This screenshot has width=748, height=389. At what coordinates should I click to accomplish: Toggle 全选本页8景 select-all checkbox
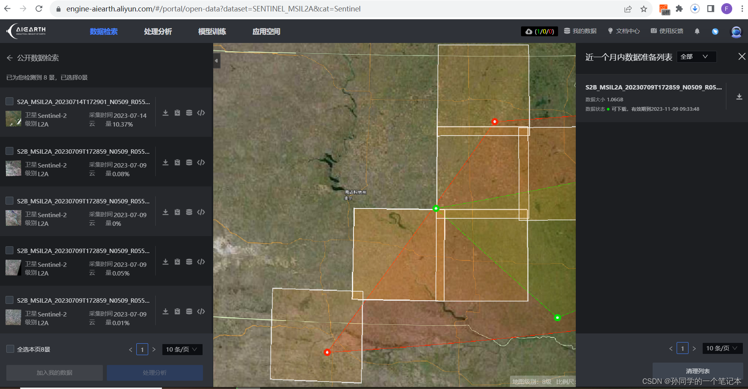(10, 349)
